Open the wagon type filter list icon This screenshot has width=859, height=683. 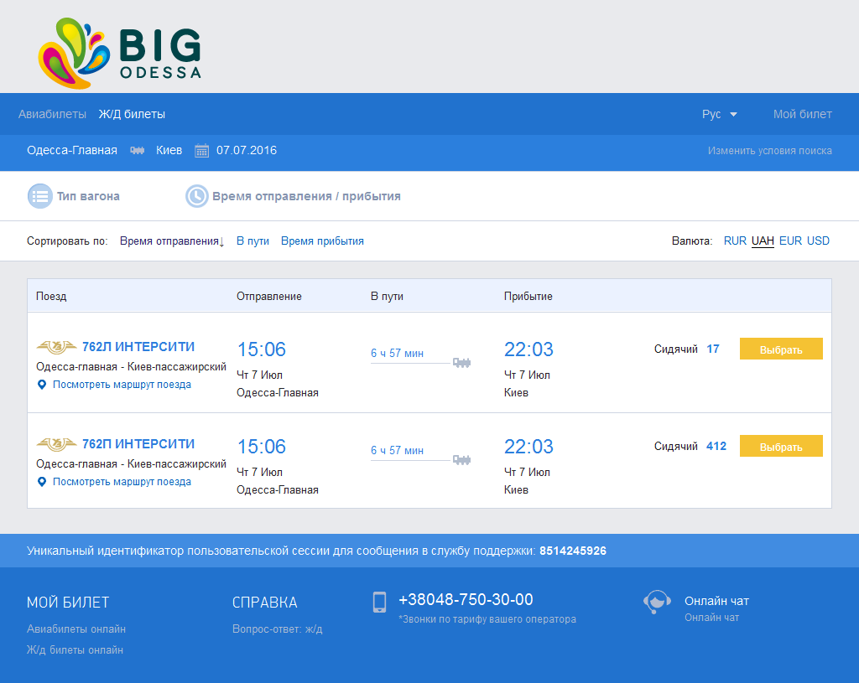click(x=39, y=196)
